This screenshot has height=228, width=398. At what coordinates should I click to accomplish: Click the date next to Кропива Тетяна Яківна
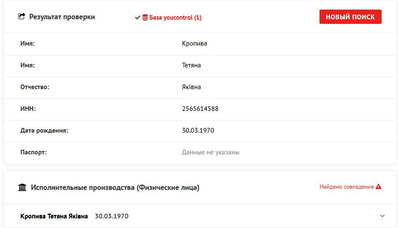coord(112,216)
